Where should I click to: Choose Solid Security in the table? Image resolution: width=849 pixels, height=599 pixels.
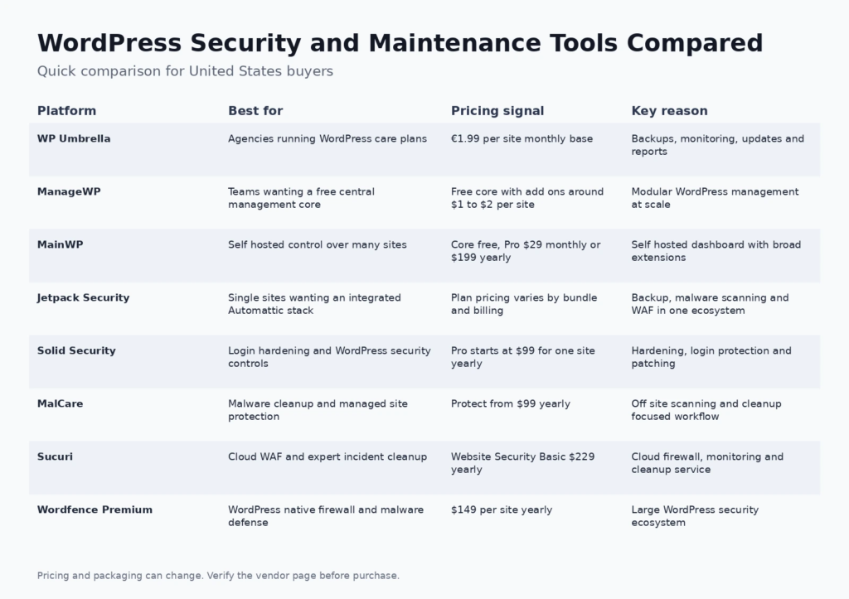tap(76, 350)
